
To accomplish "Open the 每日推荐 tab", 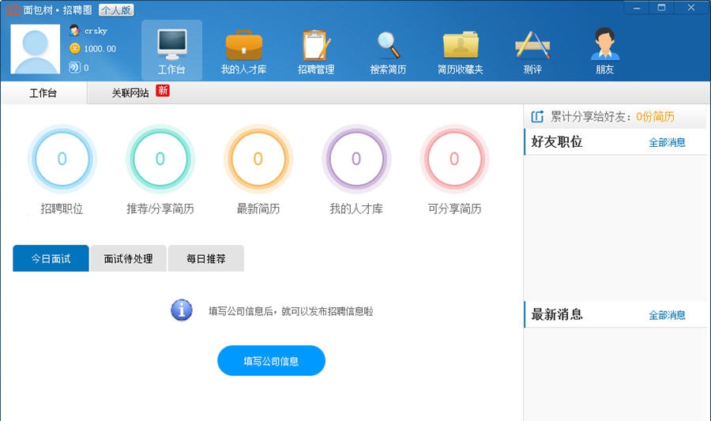I will tap(205, 259).
